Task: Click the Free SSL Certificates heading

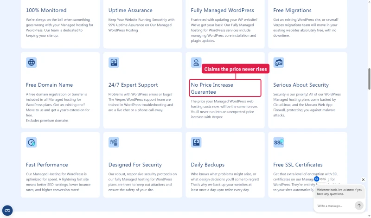Action: click(298, 165)
